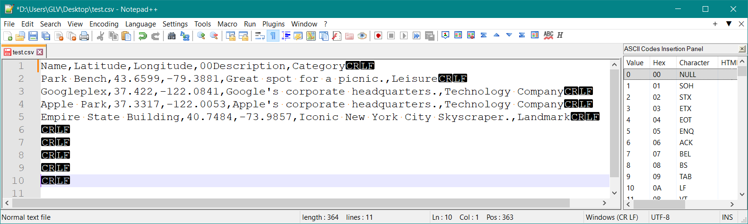The width and height of the screenshot is (748, 224).
Task: Toggle Folder as Workspace panel
Action: [x=349, y=36]
